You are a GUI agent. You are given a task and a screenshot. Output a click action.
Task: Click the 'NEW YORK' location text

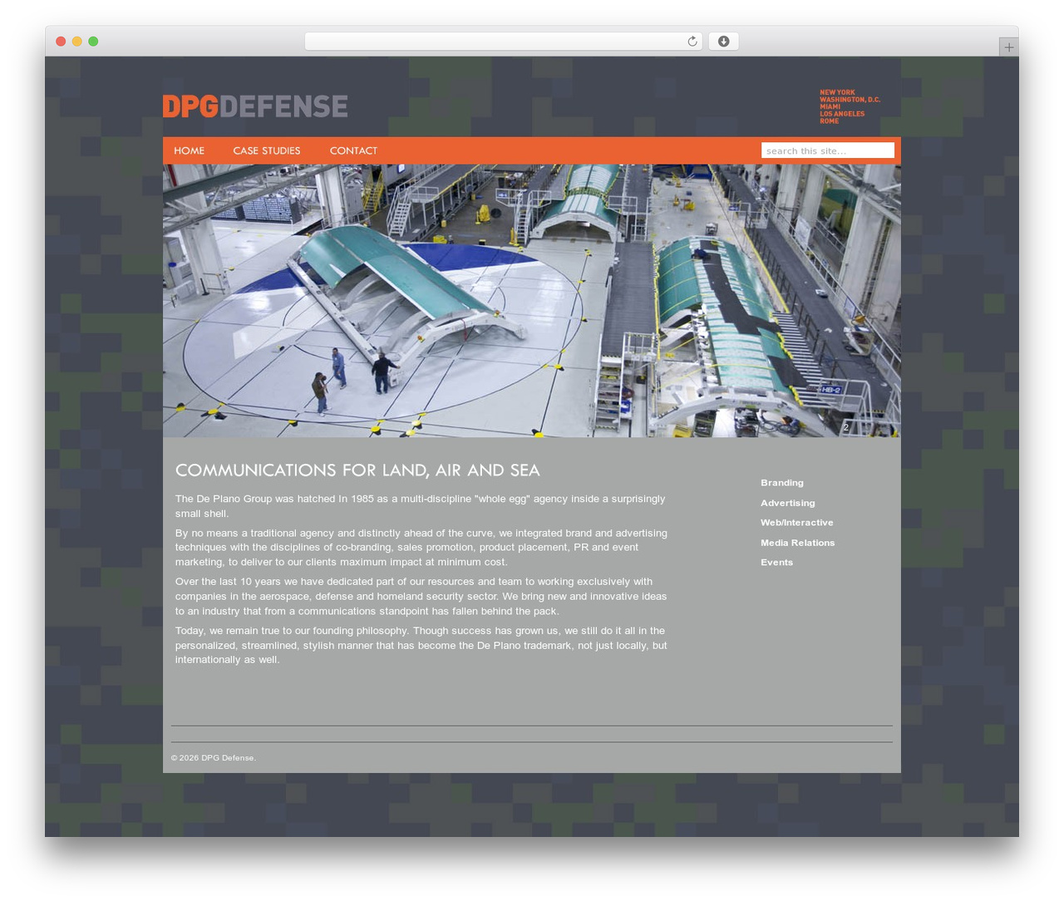[837, 92]
